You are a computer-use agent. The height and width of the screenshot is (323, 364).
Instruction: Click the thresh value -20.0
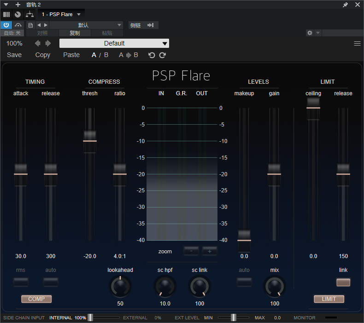pos(90,256)
